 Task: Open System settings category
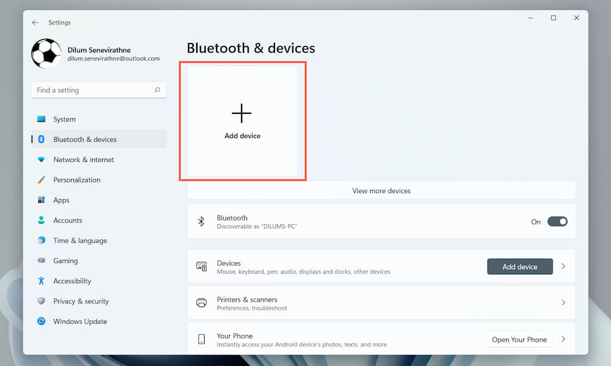[x=99, y=119]
